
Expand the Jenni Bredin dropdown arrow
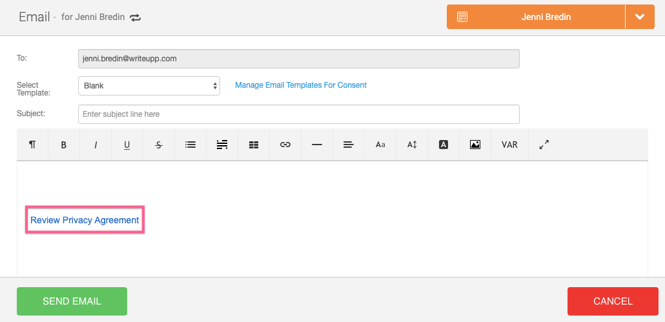click(x=640, y=17)
